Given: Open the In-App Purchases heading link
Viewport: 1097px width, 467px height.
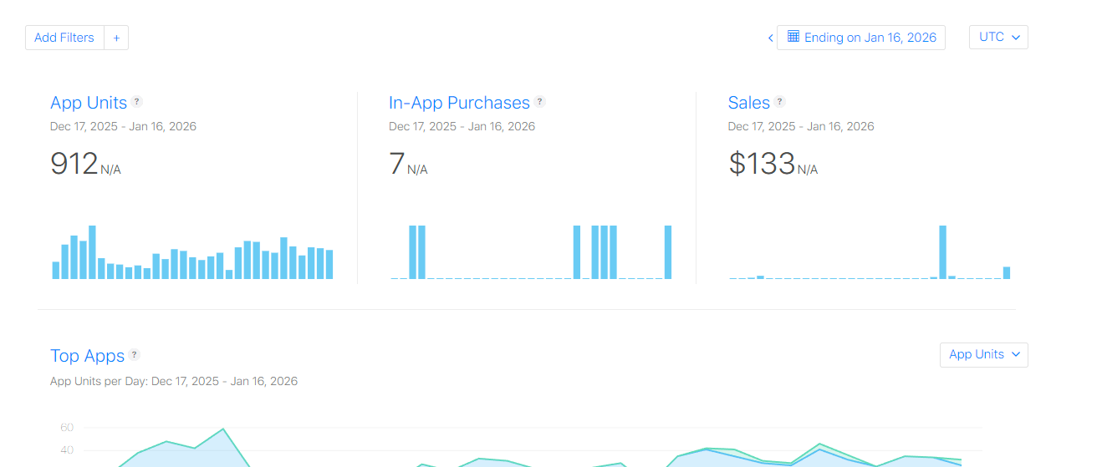Looking at the screenshot, I should point(459,103).
